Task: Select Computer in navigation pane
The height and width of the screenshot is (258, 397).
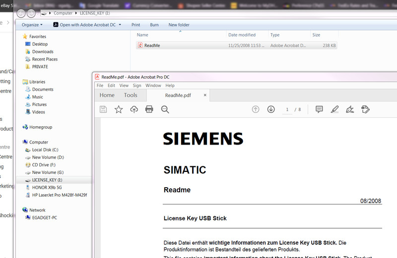Action: click(x=39, y=142)
